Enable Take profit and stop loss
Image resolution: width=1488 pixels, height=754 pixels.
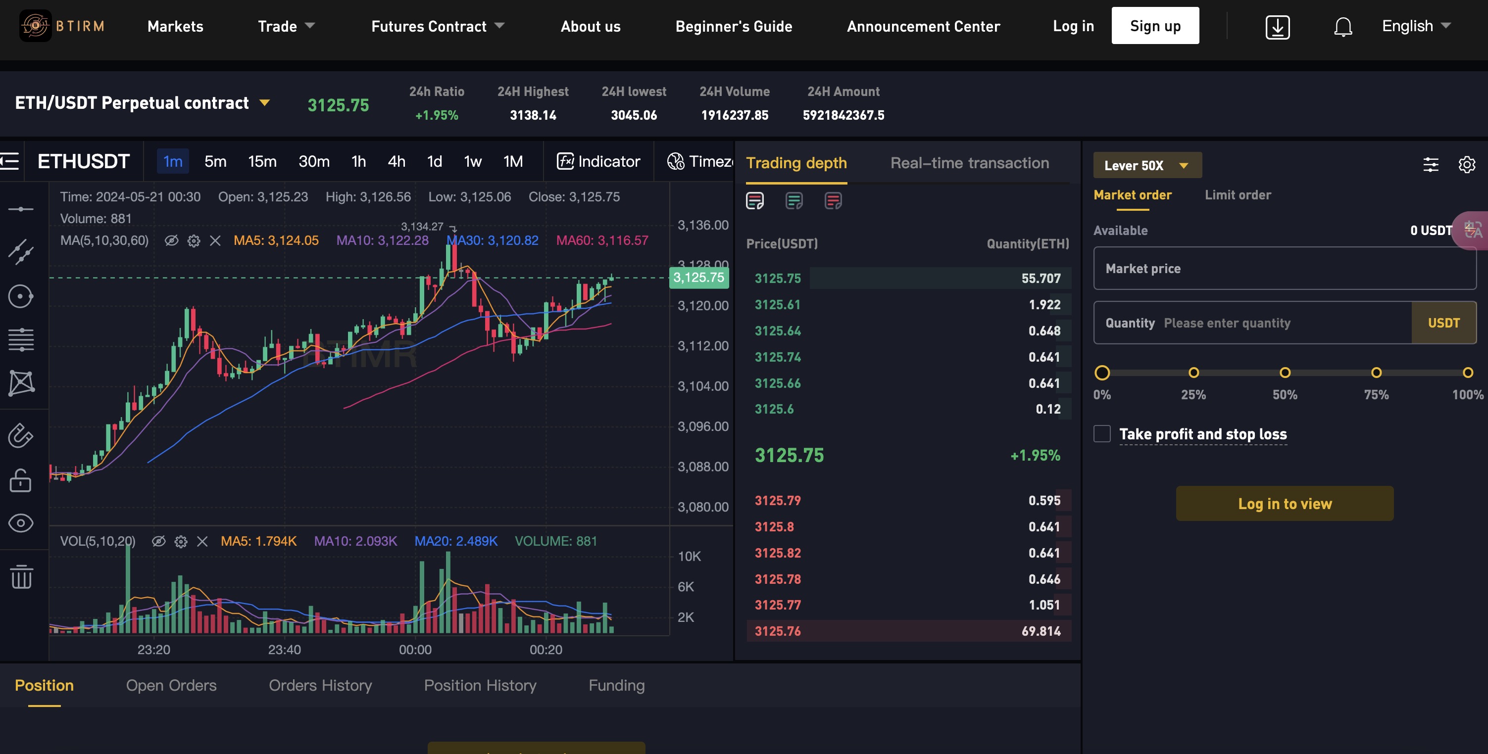coord(1101,433)
